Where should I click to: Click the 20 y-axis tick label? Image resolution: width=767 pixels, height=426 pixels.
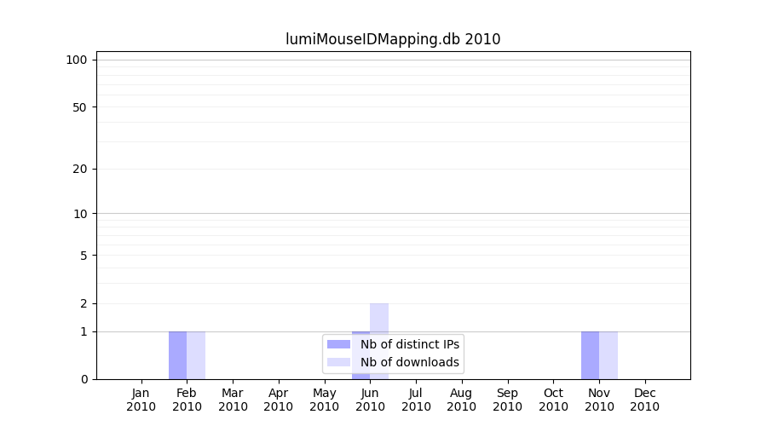[x=80, y=169]
